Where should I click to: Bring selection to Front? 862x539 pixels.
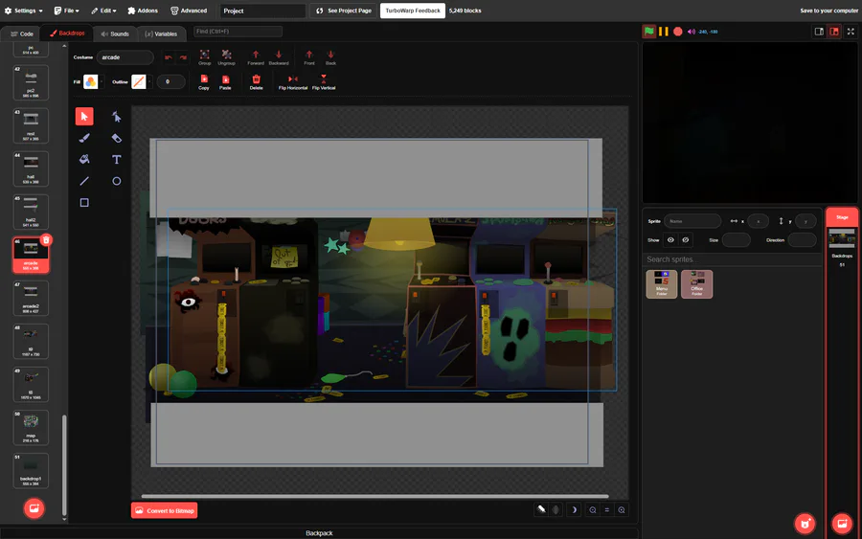click(309, 57)
